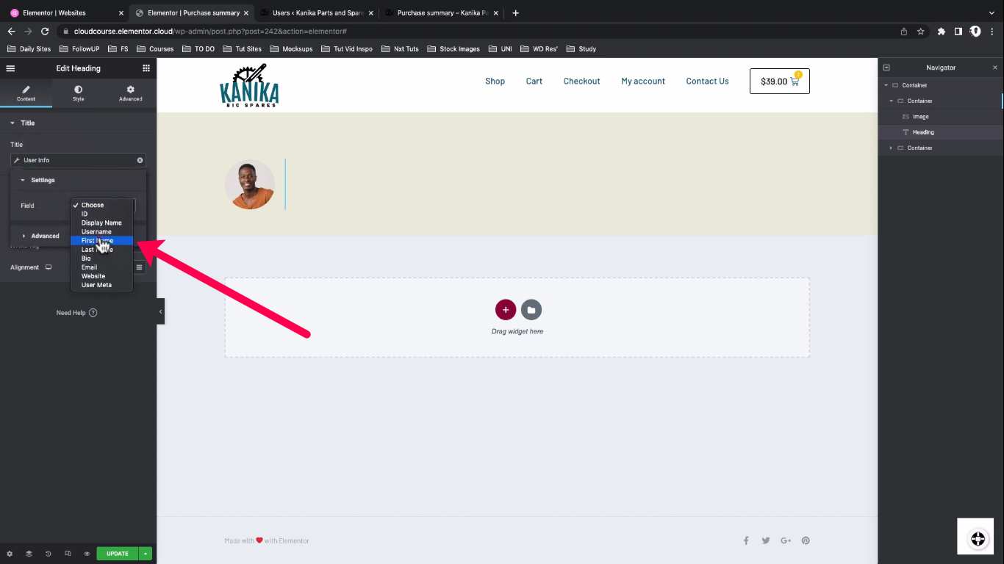Select the Image item in Navigator
Viewport: 1004px width, 564px height.
(x=941, y=117)
